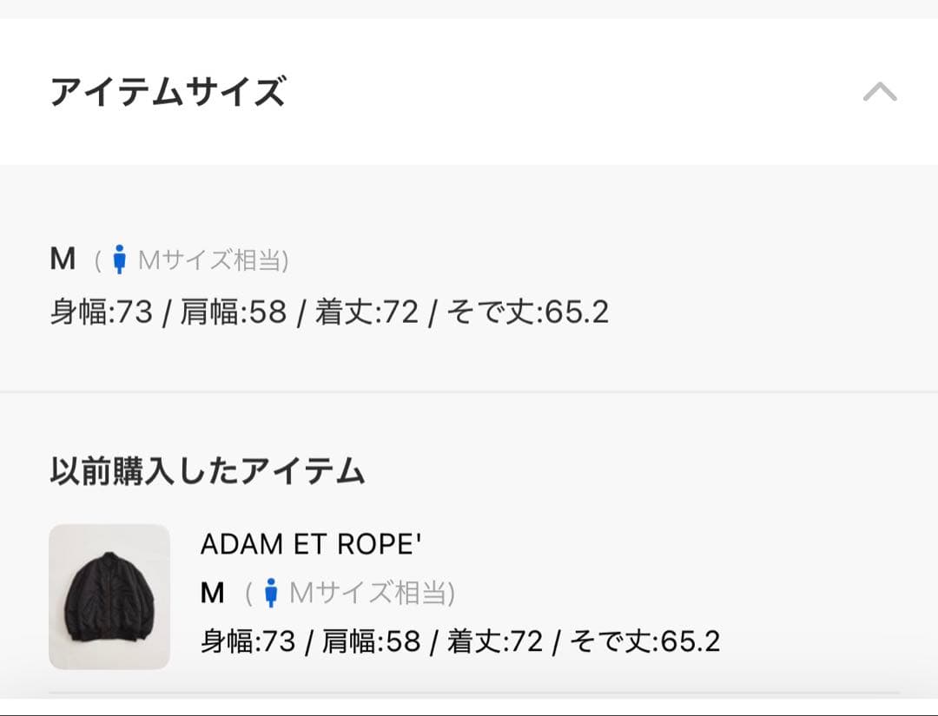Click blue person icon under ADAM ET ROPE'
Screen dimensions: 938x716
271,593
